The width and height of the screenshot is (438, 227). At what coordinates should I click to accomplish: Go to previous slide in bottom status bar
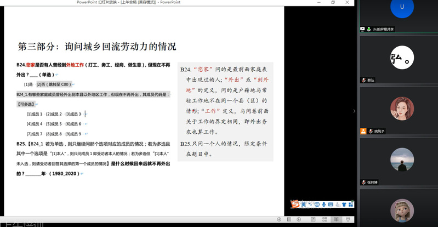click(x=279, y=220)
